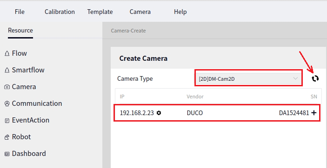The width and height of the screenshot is (327, 168).
Task: Click serial number DA1524481
Action: click(x=294, y=113)
